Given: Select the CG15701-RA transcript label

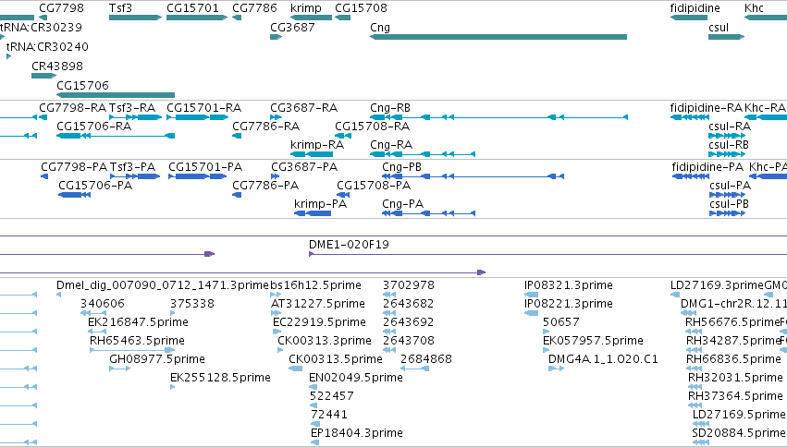Looking at the screenshot, I should coord(203,108).
